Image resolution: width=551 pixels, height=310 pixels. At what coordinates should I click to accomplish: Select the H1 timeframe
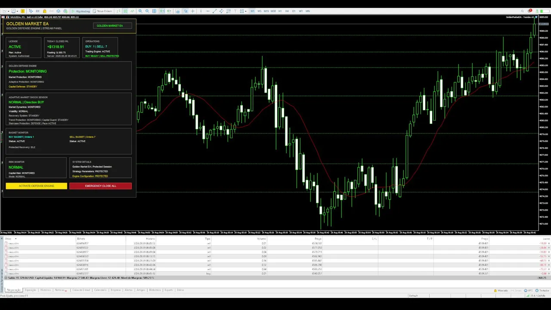[x=280, y=11]
